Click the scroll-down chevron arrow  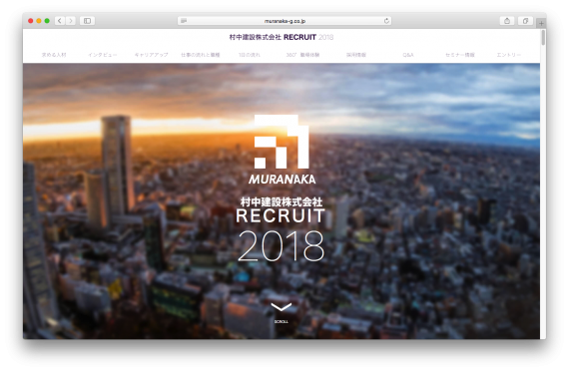[282, 307]
